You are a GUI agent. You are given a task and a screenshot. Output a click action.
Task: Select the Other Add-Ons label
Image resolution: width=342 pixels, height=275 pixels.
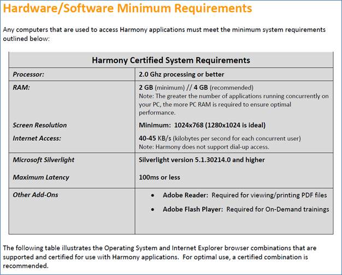[36, 195]
